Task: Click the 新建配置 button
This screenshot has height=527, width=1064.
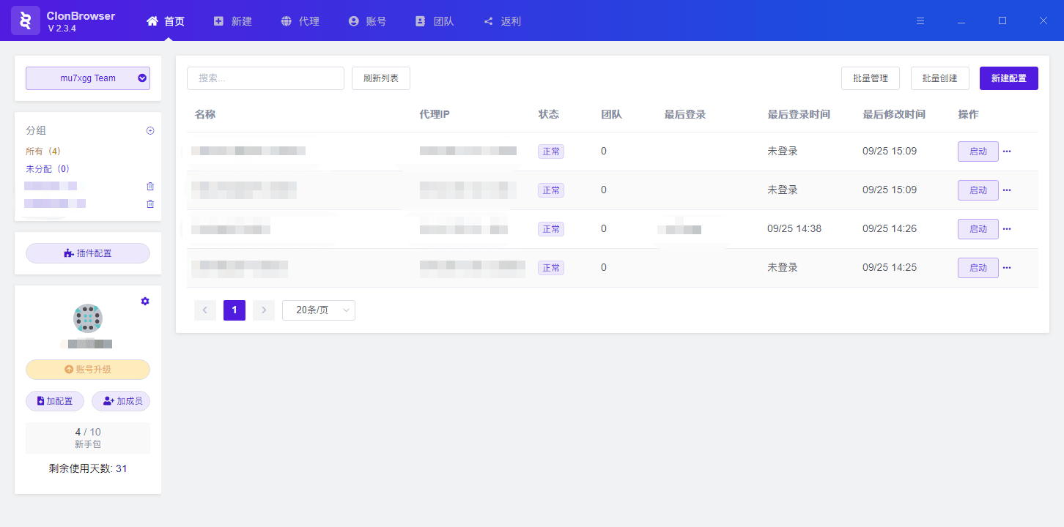Action: pyautogui.click(x=1009, y=78)
